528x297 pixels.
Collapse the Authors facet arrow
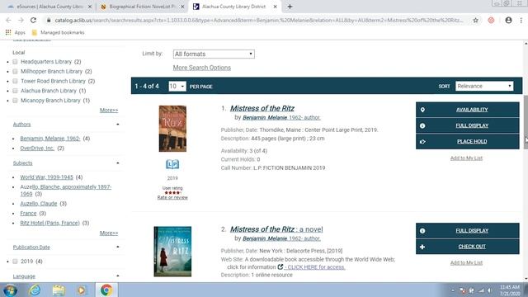[117, 125]
